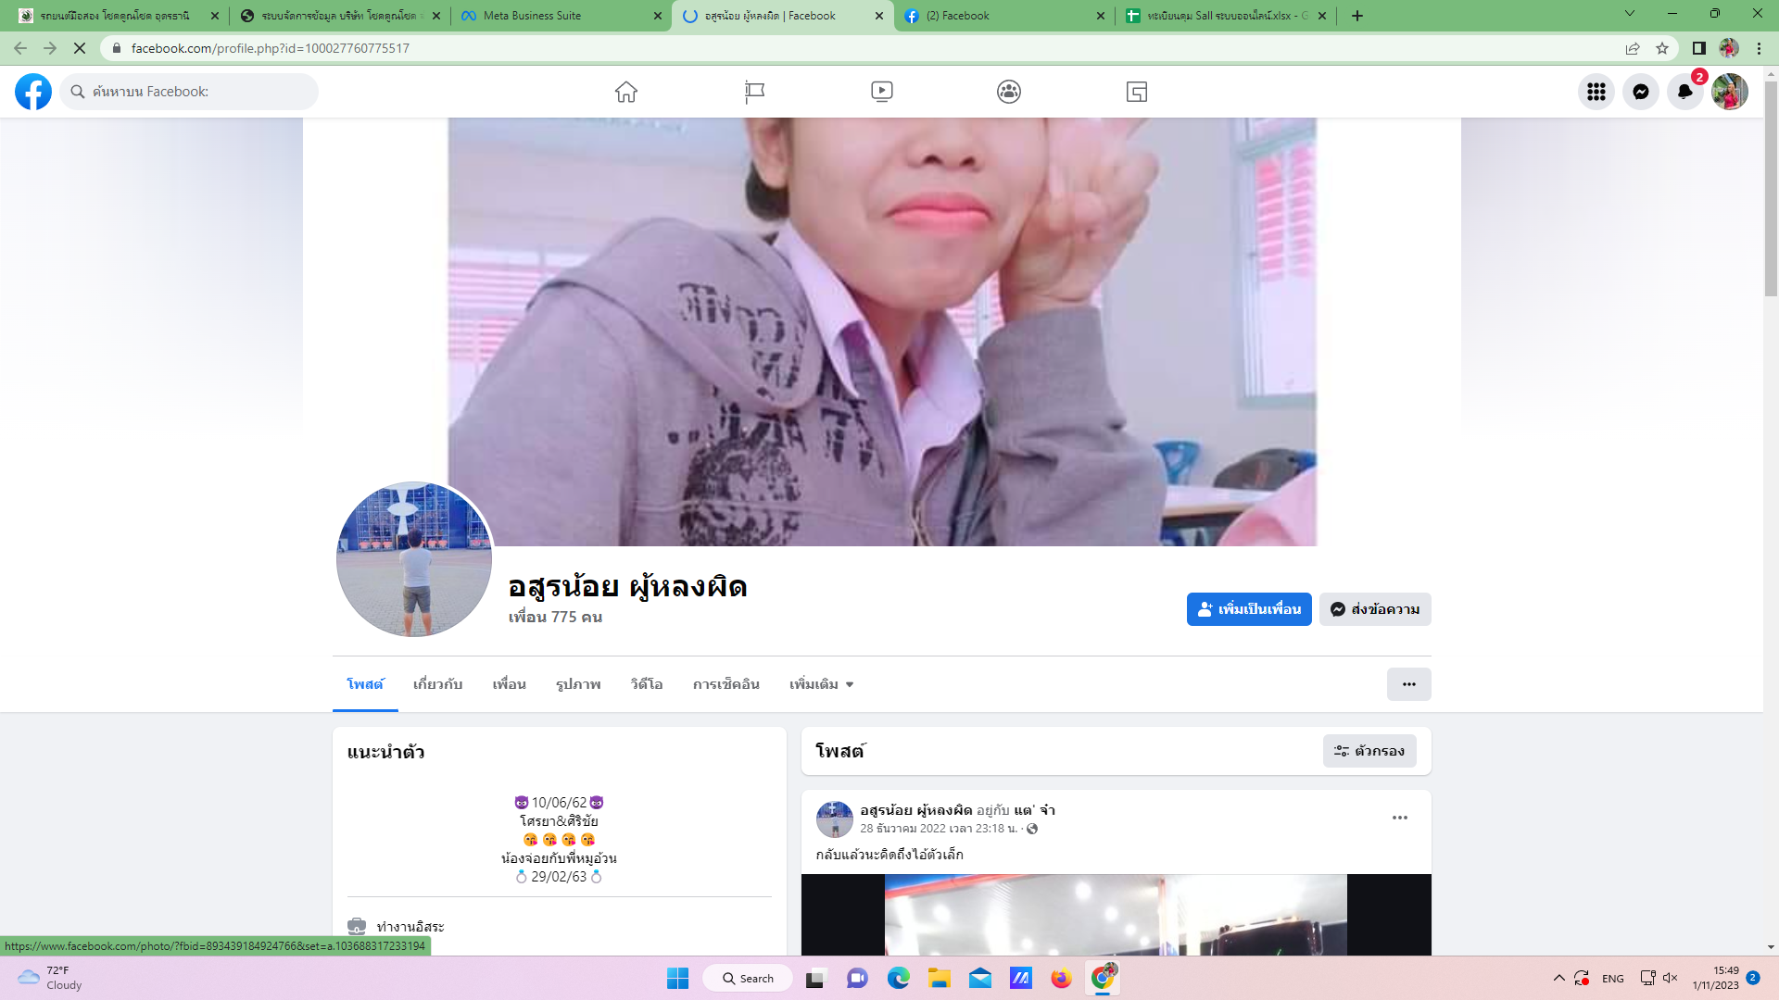The image size is (1779, 1000).
Task: Click the เพิ่มเป็นเพื่อน button
Action: pos(1248,609)
